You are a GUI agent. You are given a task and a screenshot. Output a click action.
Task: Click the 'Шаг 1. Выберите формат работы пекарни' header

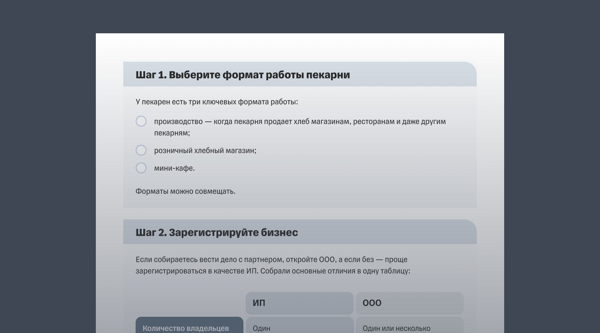pos(242,75)
